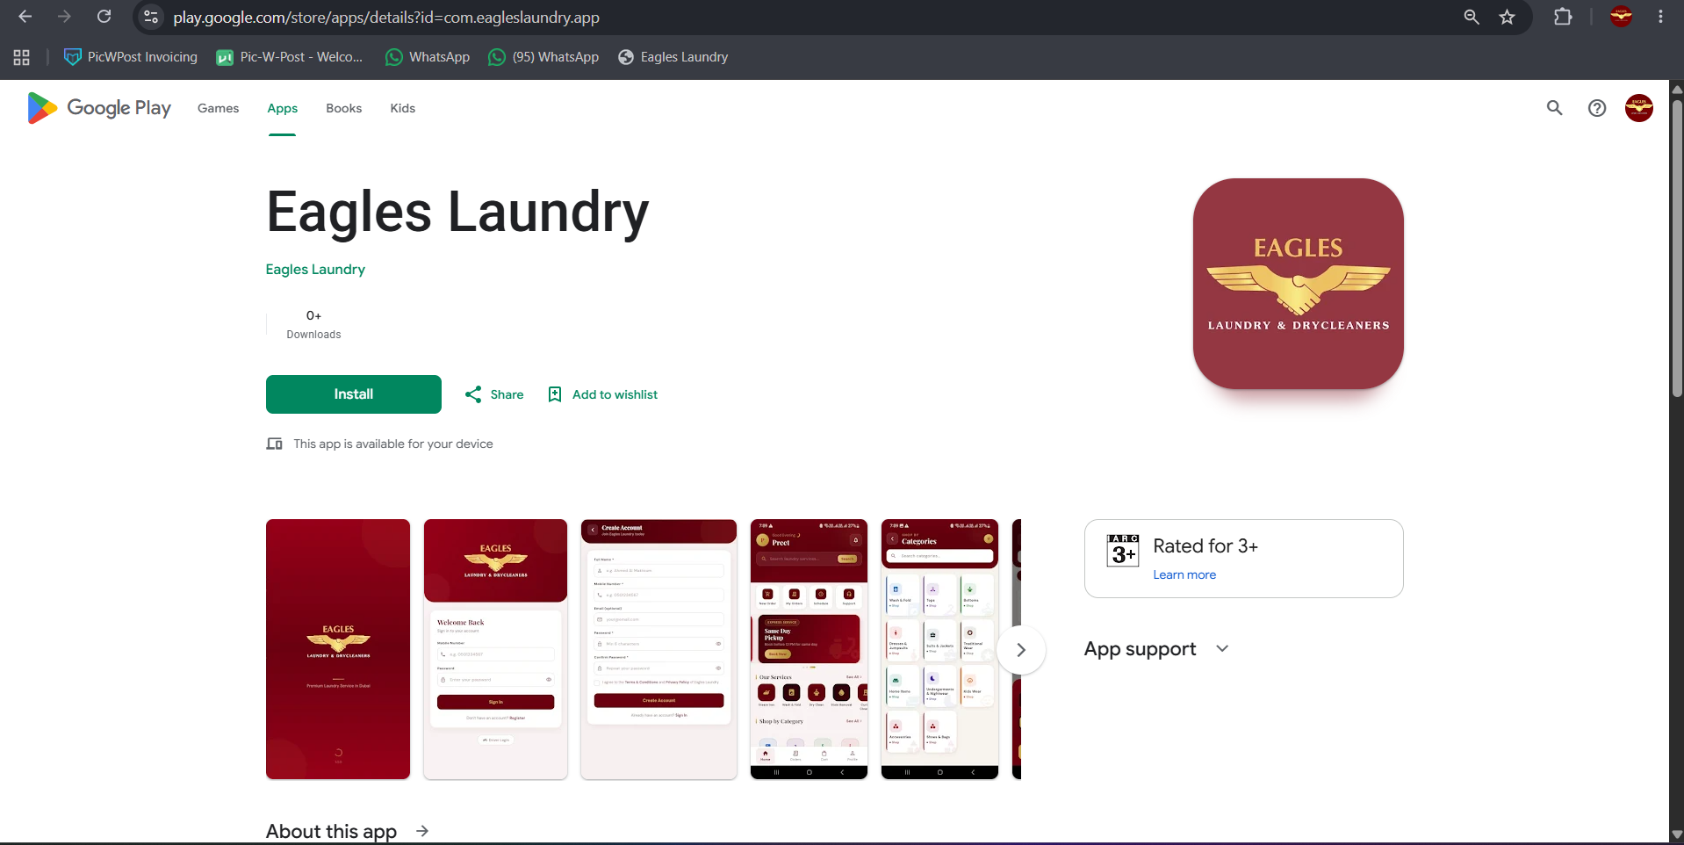
Task: Open Pic-W-Post Welcome bookmark
Action: click(290, 57)
